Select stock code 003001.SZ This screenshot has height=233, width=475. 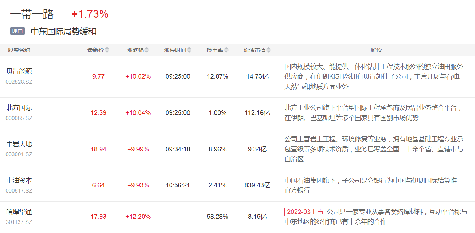[x=19, y=154]
